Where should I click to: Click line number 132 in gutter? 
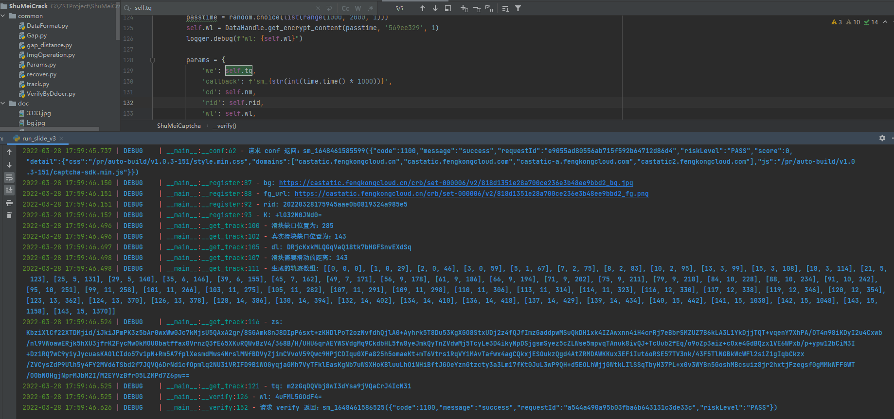click(x=128, y=103)
